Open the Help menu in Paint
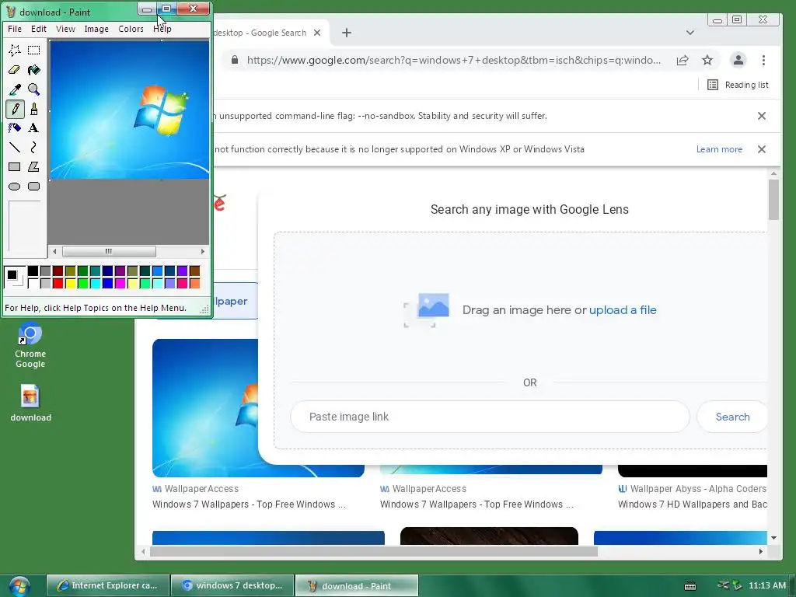 162,29
